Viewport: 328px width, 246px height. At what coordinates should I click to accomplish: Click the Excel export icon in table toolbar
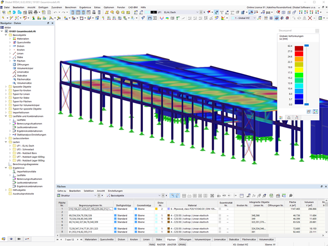tap(271, 196)
